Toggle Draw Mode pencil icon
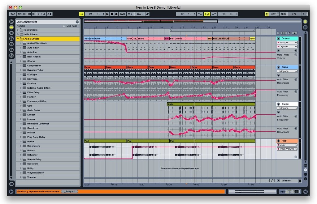The image size is (317, 204). click(147, 14)
